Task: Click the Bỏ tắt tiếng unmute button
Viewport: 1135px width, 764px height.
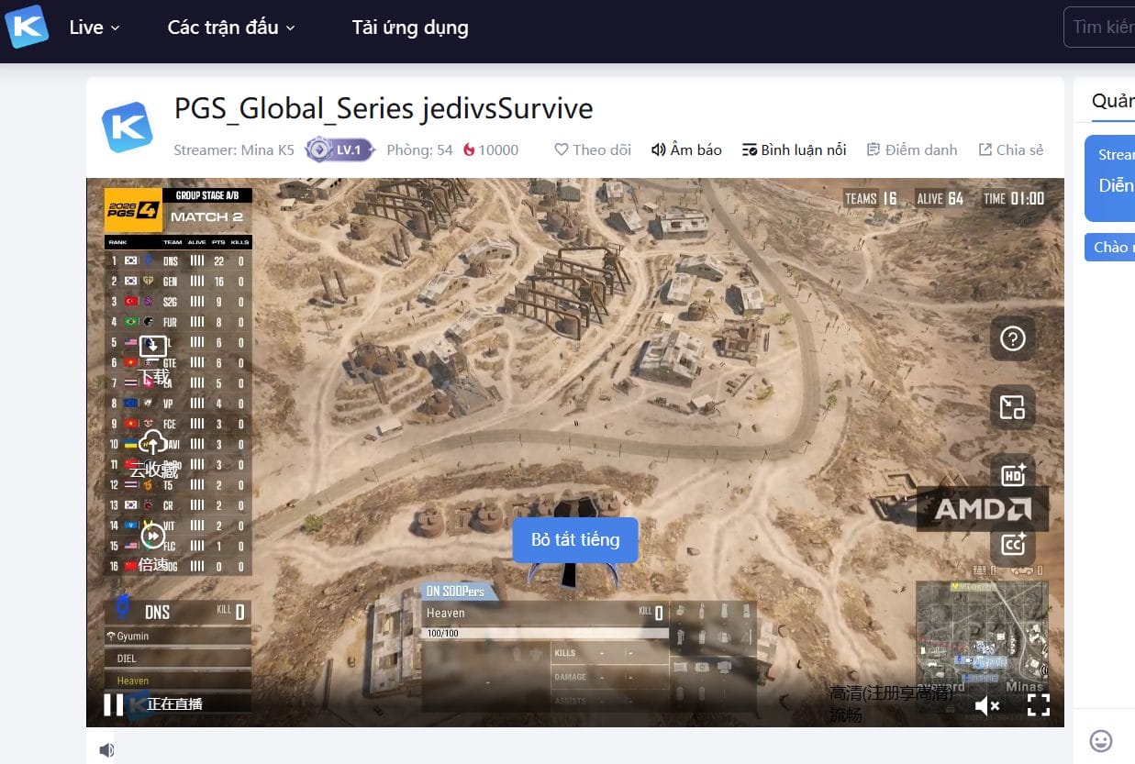Action: pyautogui.click(x=575, y=539)
